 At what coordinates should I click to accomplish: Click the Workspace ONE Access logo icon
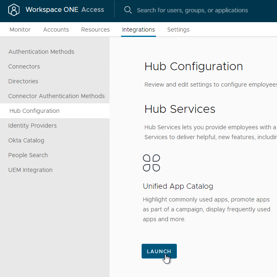click(14, 10)
